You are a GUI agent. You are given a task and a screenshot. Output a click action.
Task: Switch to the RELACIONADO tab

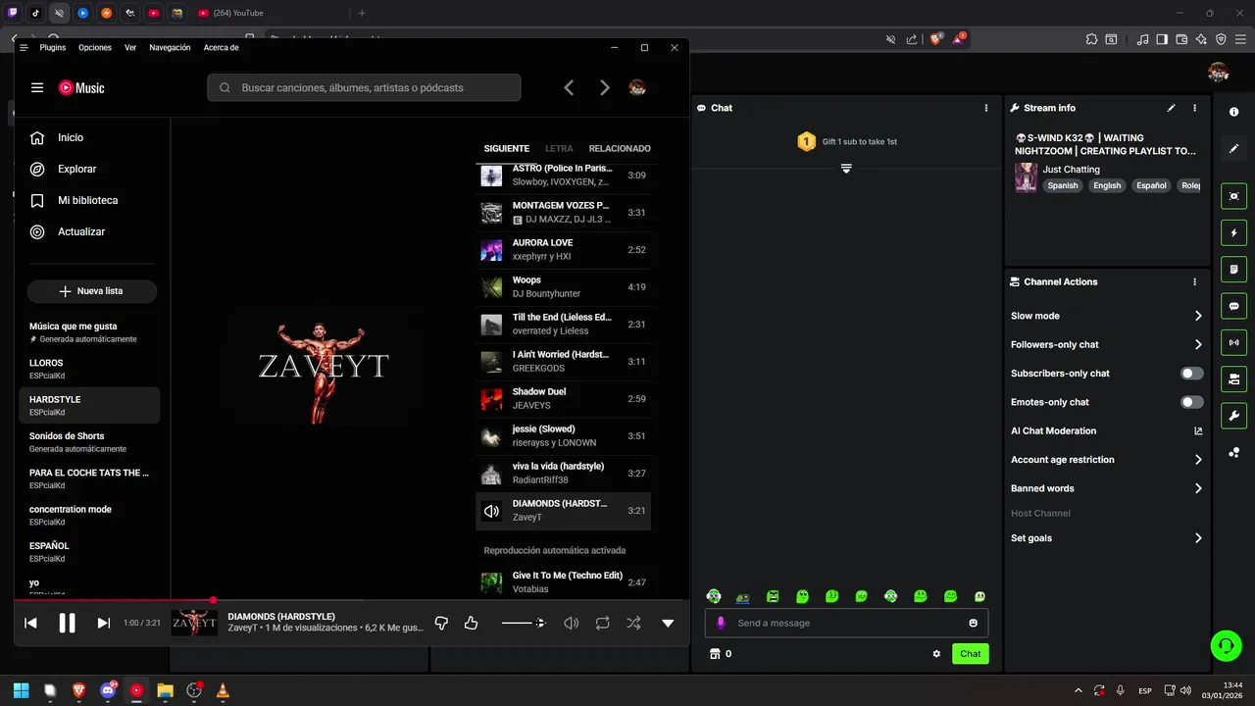[x=620, y=148]
